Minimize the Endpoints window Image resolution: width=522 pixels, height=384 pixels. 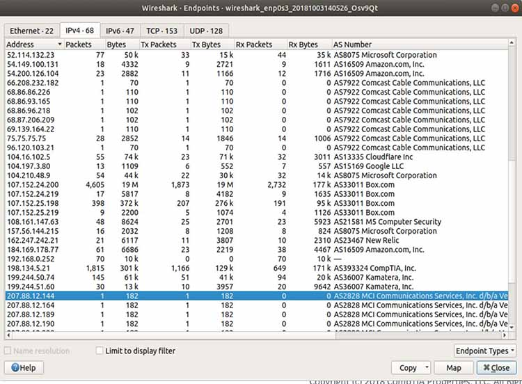(495, 8)
